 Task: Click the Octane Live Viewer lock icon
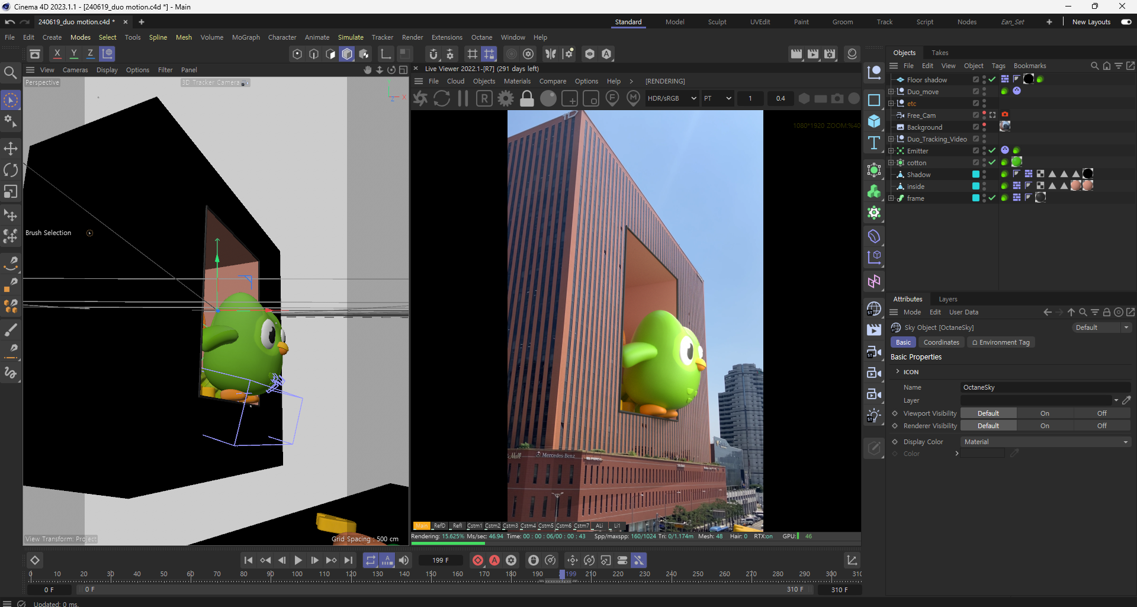[x=526, y=99]
